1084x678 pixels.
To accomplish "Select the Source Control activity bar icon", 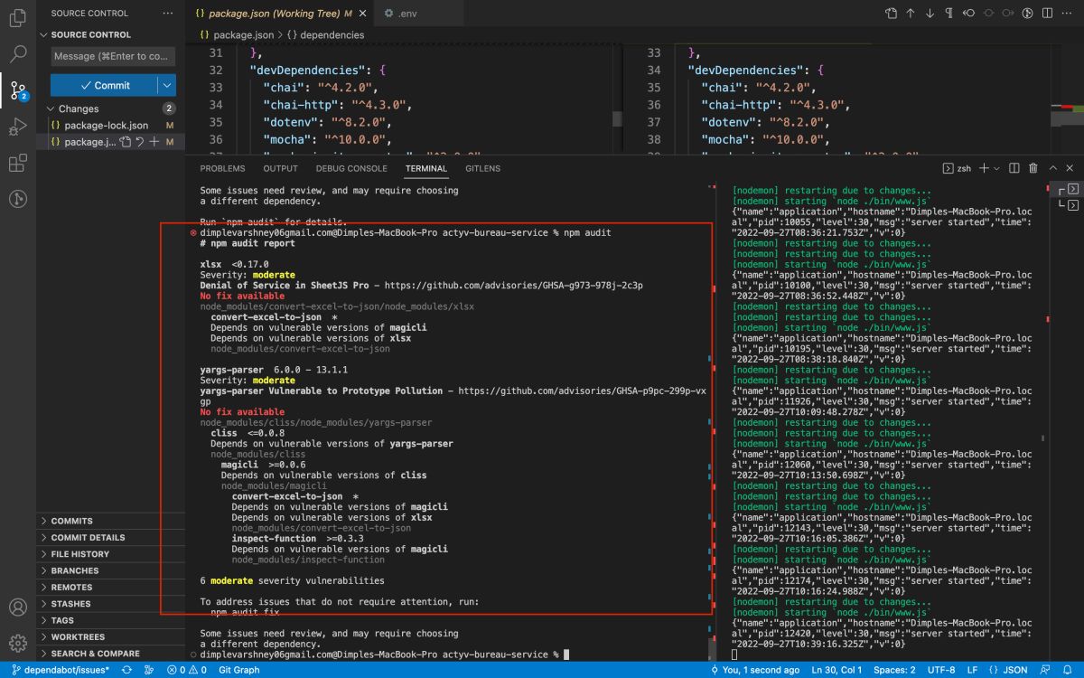I will pyautogui.click(x=18, y=89).
